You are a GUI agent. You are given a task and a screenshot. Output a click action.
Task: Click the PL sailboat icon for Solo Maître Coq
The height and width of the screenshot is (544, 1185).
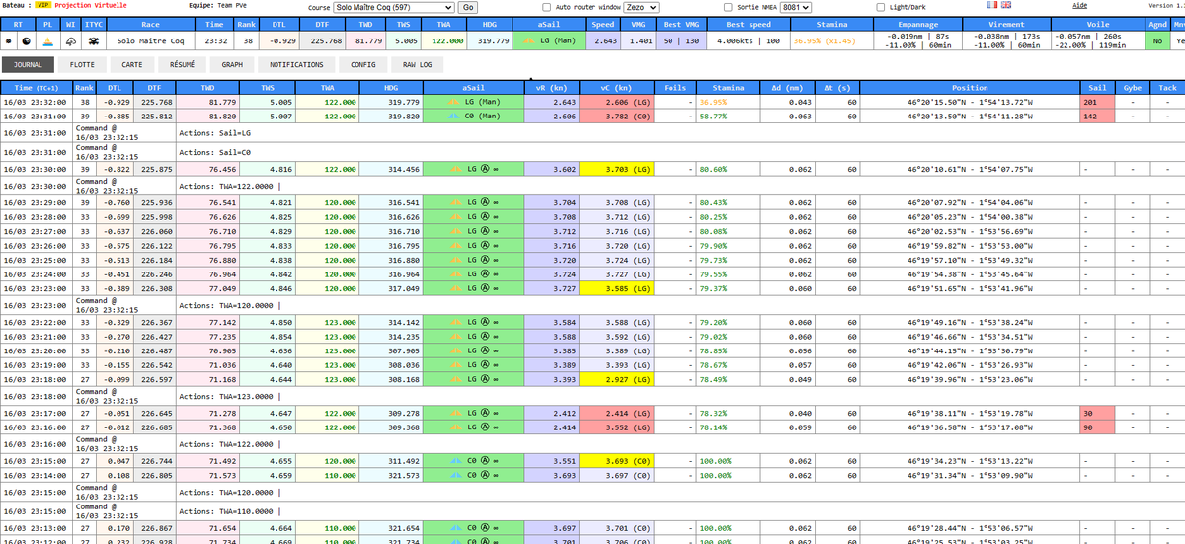[x=49, y=41]
